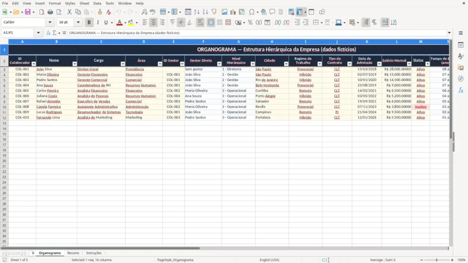
Task: Toggle Align Left
Action: (x=145, y=22)
